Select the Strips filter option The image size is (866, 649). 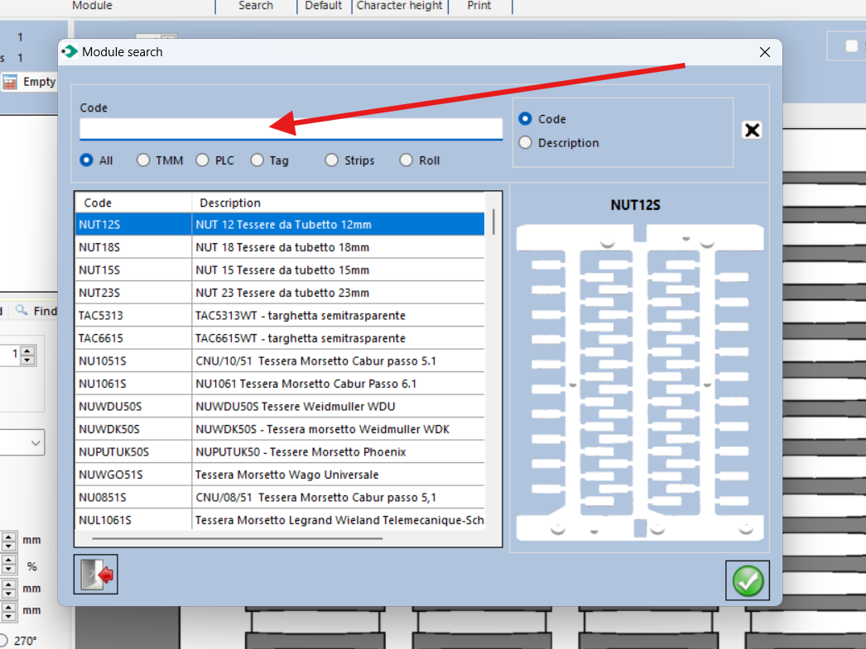pyautogui.click(x=332, y=160)
